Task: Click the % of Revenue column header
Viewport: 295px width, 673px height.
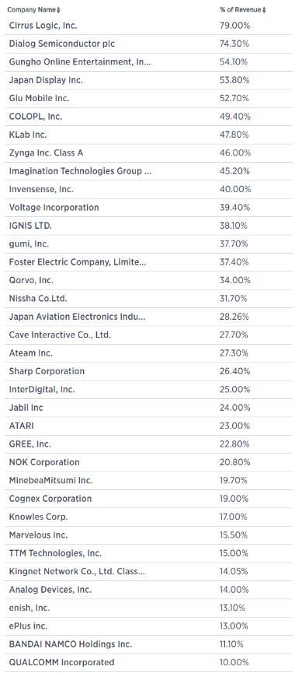Action: 242,9
